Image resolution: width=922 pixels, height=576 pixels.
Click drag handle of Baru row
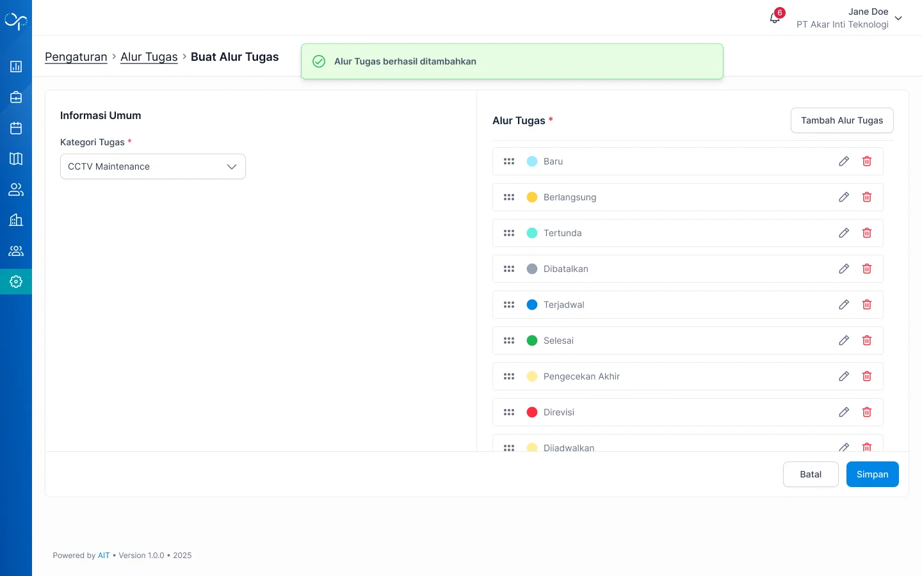(x=509, y=161)
